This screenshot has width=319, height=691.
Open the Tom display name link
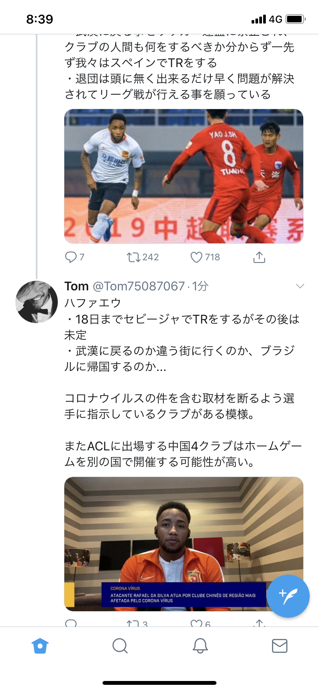pos(77,286)
